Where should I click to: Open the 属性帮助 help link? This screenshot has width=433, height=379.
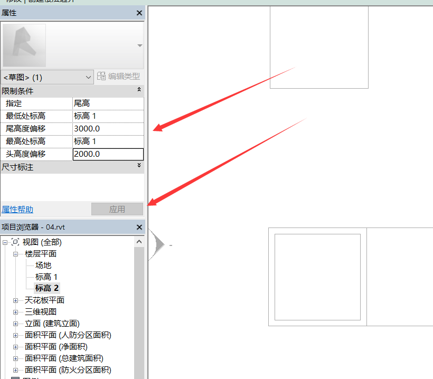coord(17,210)
